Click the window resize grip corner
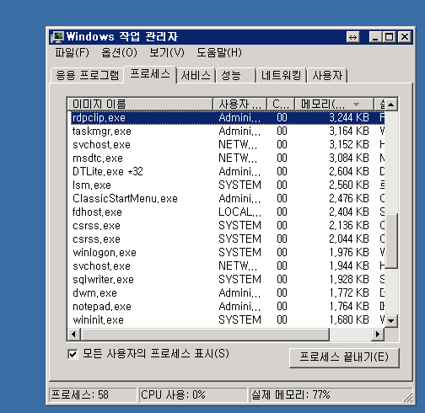The image size is (425, 413). pyautogui.click(x=408, y=398)
